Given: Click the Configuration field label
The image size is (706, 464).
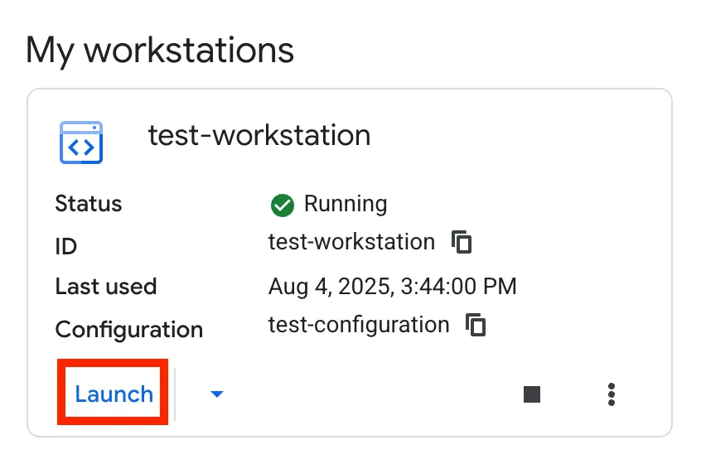Looking at the screenshot, I should tap(129, 329).
